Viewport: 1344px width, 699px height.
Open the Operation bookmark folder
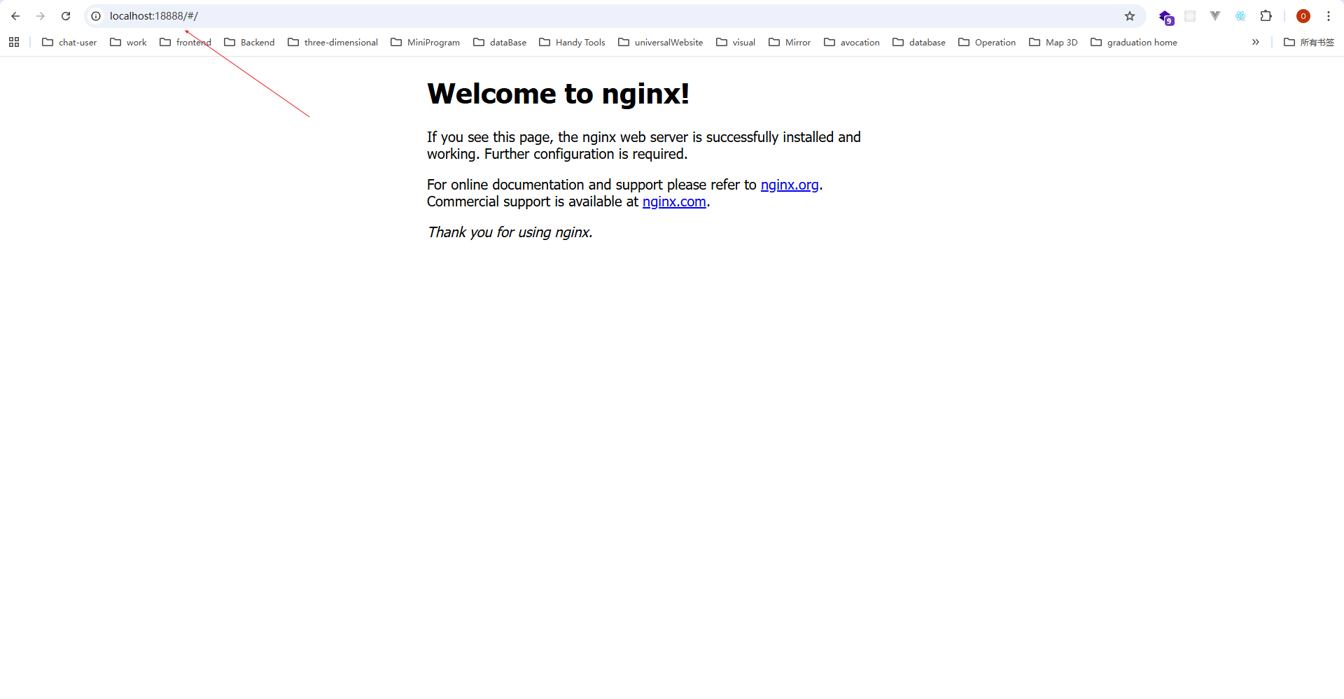click(x=987, y=42)
